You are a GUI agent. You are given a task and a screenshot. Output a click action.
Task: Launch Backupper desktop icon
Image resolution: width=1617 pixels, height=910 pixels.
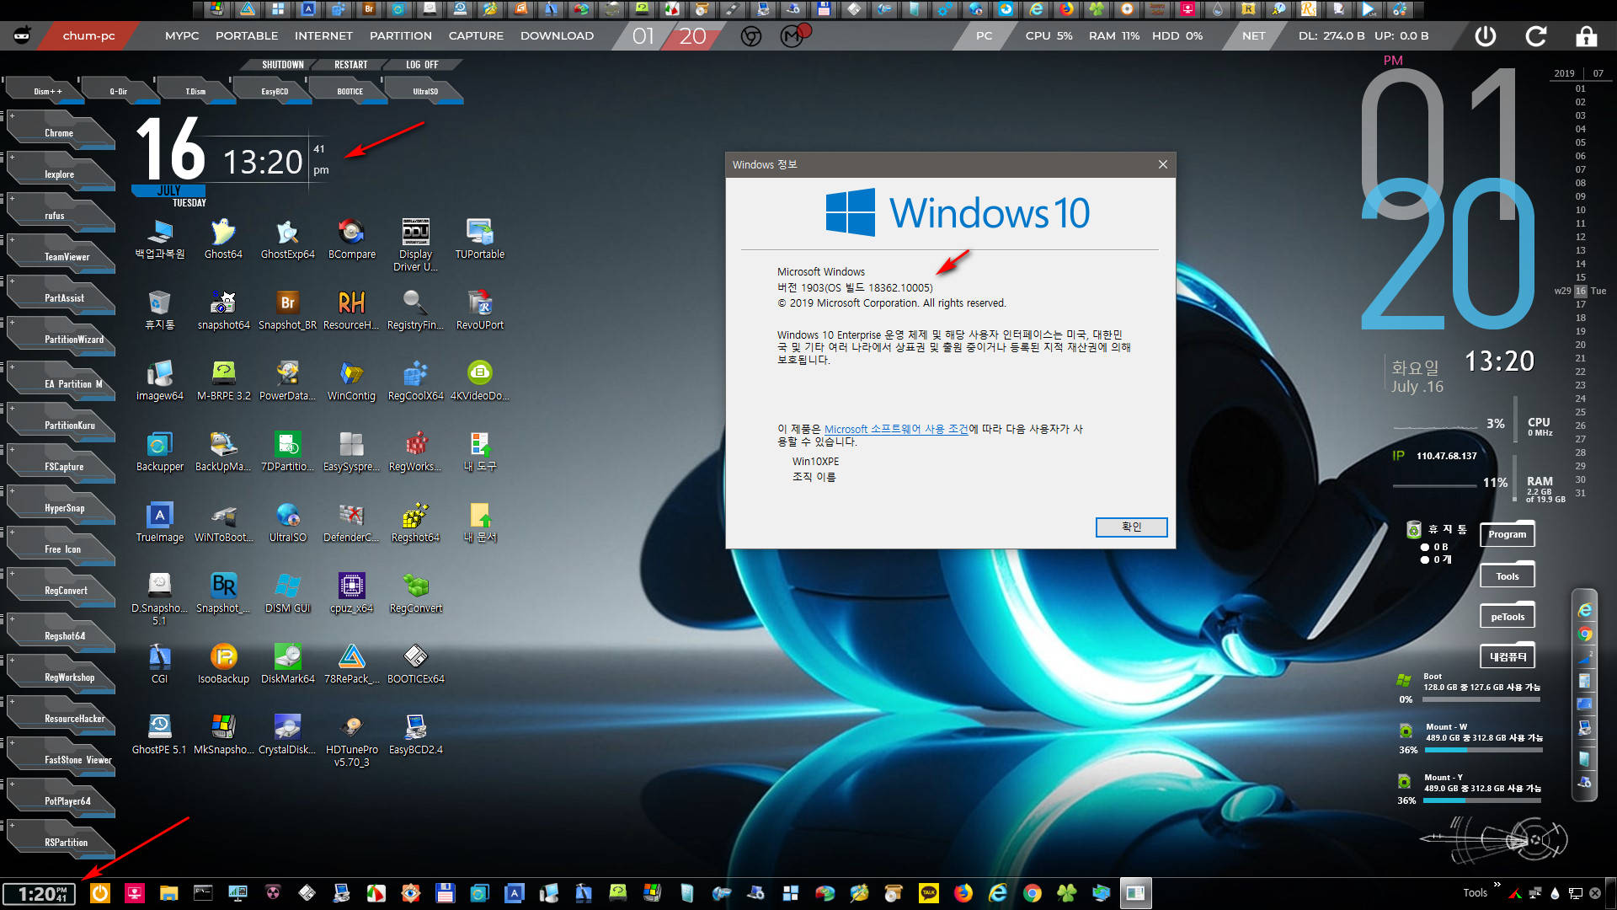159,451
